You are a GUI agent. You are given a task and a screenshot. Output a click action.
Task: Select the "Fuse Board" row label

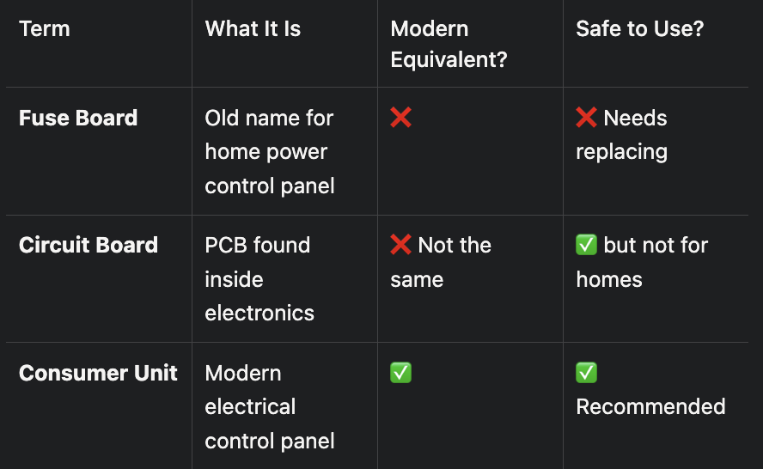pyautogui.click(x=78, y=118)
